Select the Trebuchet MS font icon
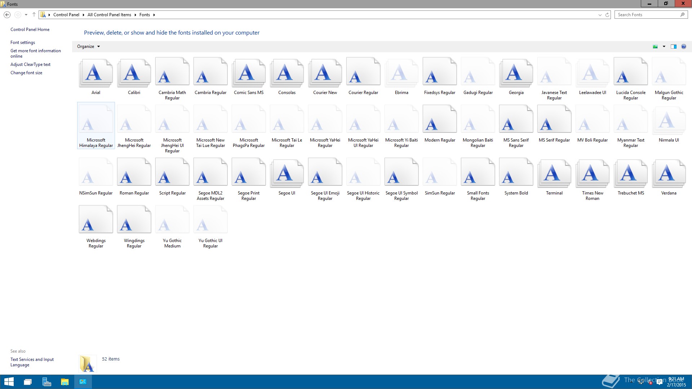Viewport: 692px width, 389px height. (x=631, y=174)
